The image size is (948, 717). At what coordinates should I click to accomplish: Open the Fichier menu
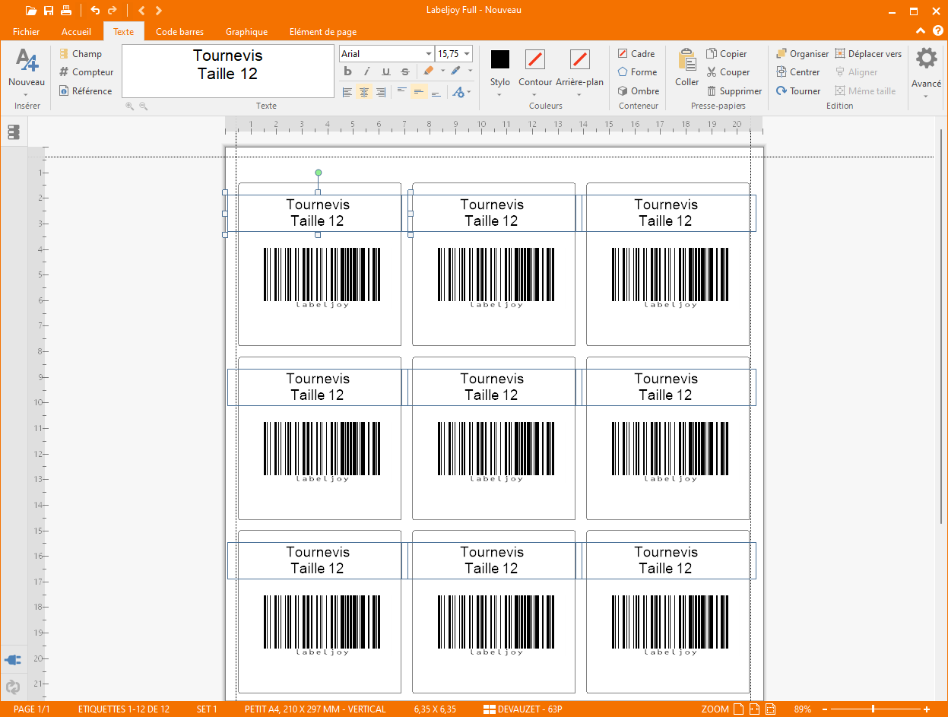click(27, 32)
